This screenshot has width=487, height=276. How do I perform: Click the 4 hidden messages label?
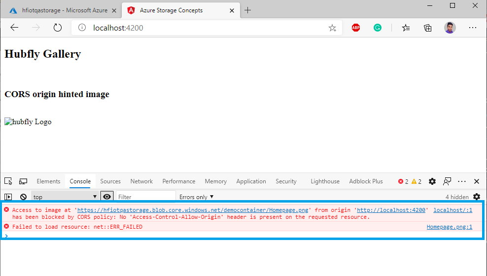[x=457, y=197]
